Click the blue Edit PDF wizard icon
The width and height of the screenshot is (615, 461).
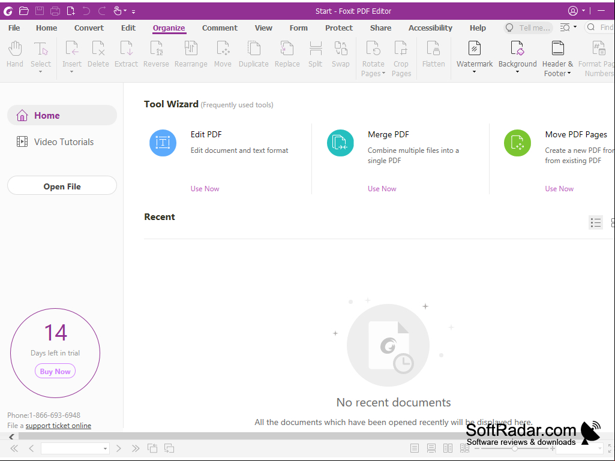(163, 143)
